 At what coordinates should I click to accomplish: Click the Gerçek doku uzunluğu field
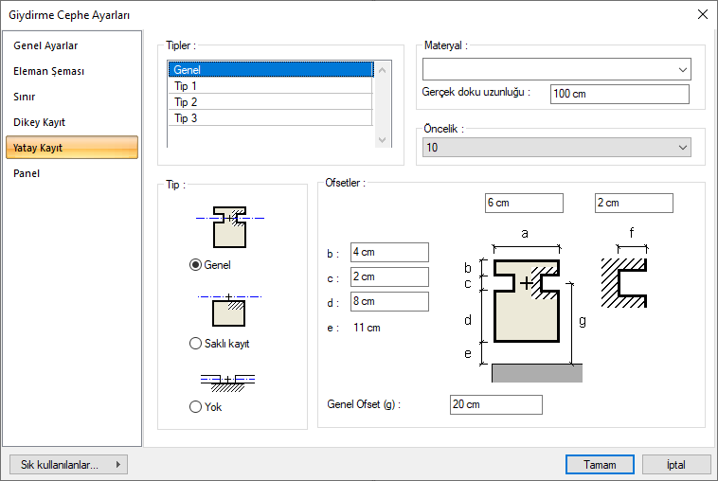point(619,94)
